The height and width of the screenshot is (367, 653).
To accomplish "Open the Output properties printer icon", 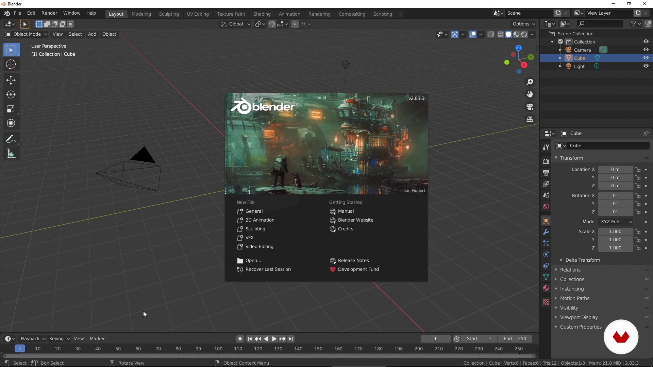I will (546, 173).
